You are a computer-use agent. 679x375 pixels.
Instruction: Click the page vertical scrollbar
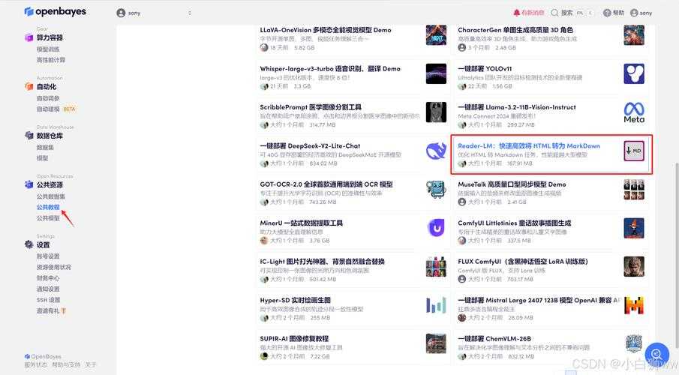tap(676, 256)
